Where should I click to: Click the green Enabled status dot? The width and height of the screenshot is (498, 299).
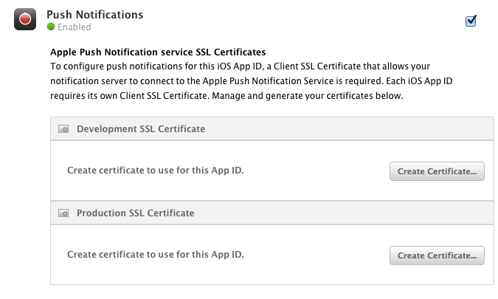(51, 27)
